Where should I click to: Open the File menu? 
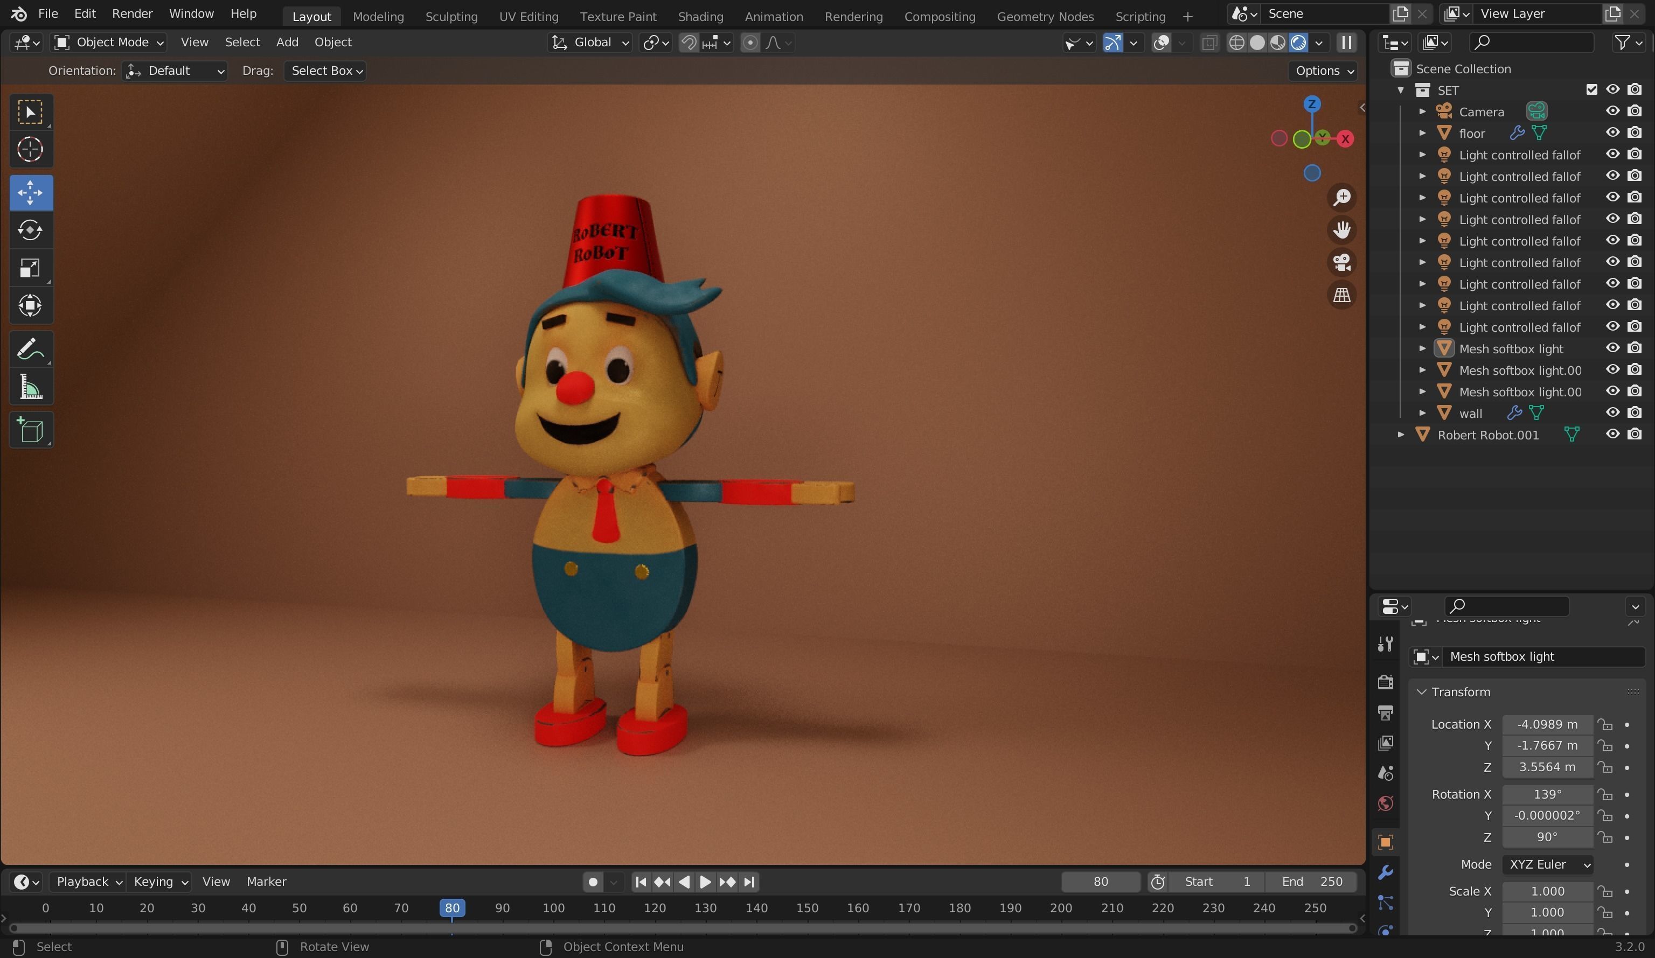48,14
